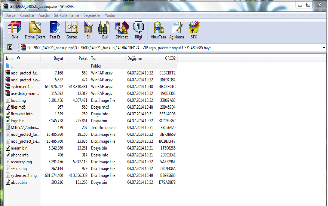Click the Dizine Çıkart extract icon
328x206 pixels.
click(x=35, y=30)
